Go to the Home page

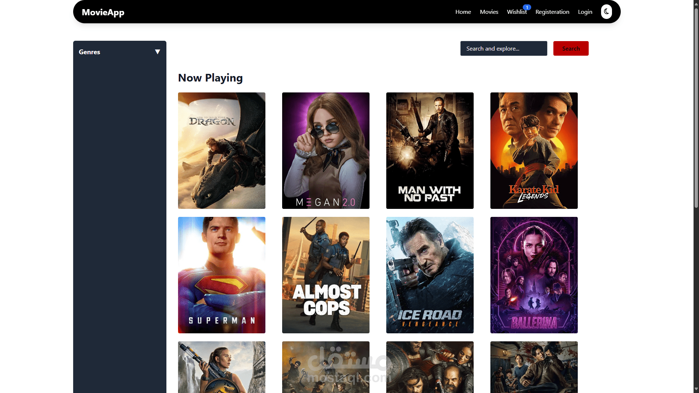click(x=463, y=12)
